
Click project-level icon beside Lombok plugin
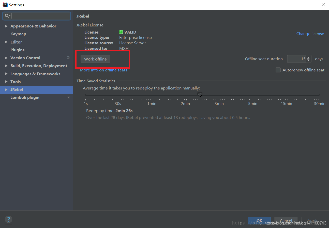coord(68,98)
